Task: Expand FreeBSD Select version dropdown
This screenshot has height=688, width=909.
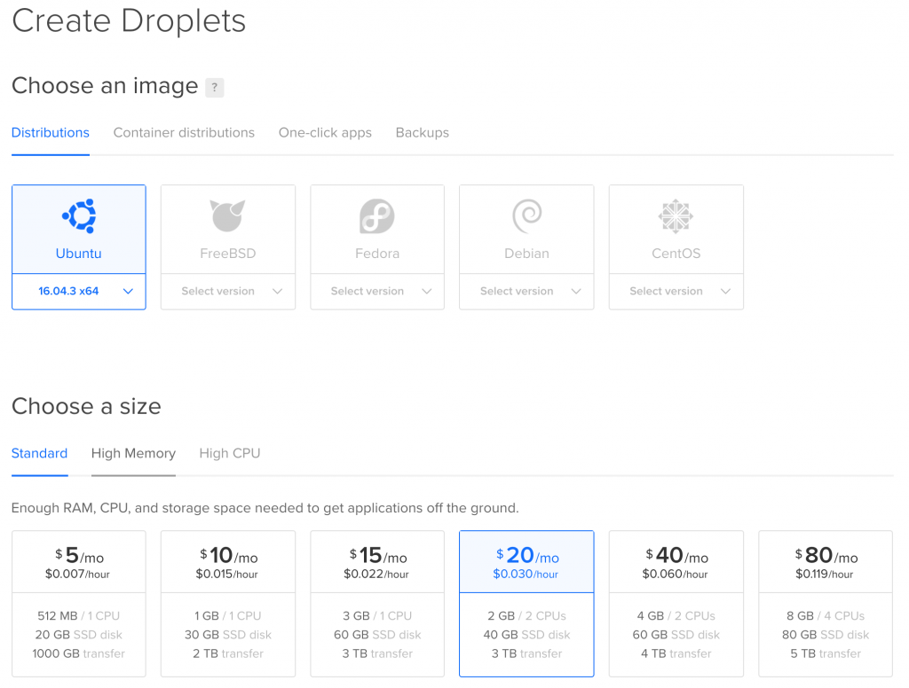Action: (228, 291)
